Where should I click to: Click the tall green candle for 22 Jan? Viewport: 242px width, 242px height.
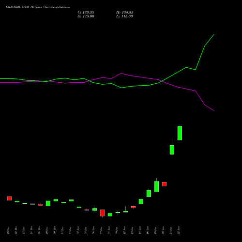180,133
